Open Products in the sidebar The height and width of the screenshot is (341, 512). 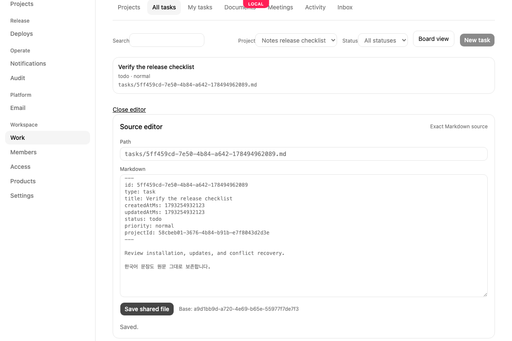(x=23, y=181)
